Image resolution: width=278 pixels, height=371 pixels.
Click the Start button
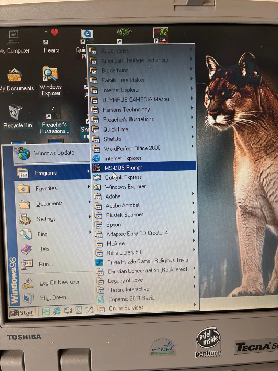22,312
